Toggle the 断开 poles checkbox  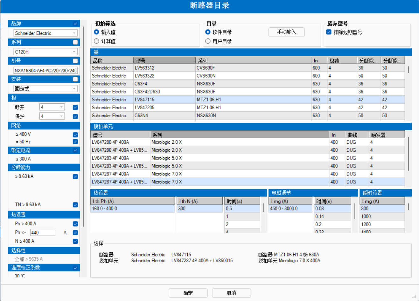[x=75, y=107]
